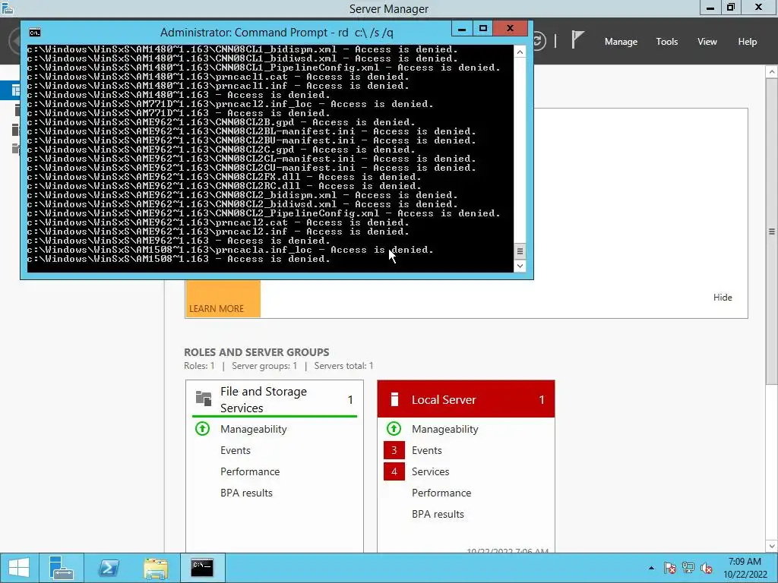Viewport: 778px width, 583px height.
Task: Click Manageability under Local Server
Action: 445,430
